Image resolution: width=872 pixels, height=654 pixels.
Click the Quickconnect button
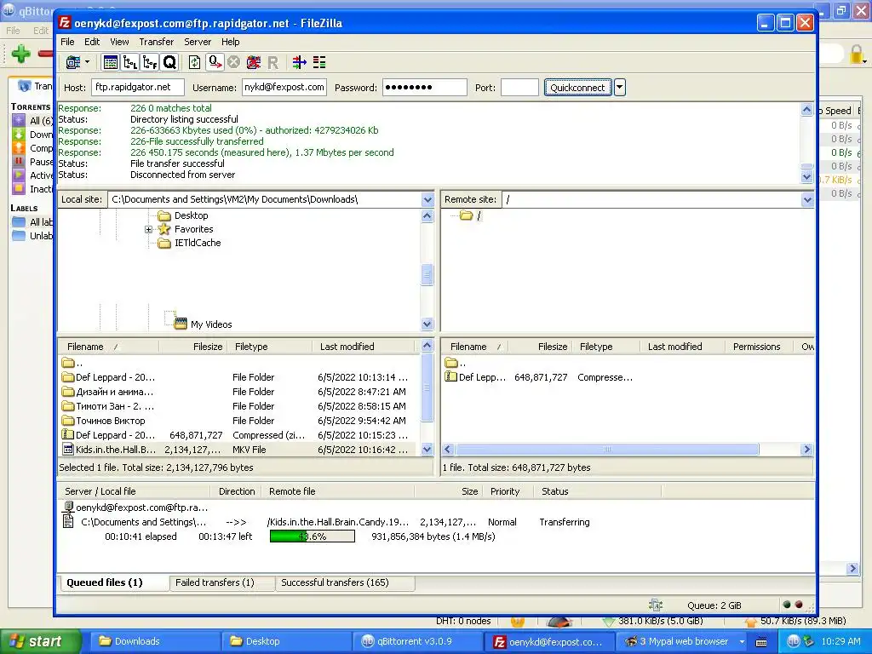pyautogui.click(x=577, y=88)
